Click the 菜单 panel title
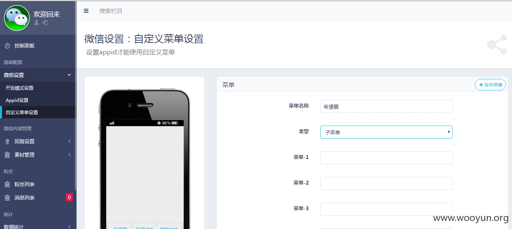This screenshot has height=229, width=512. [x=228, y=85]
